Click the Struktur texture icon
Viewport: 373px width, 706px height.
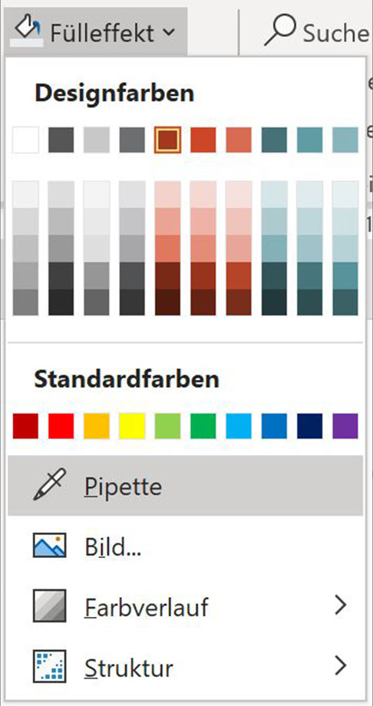click(x=50, y=666)
